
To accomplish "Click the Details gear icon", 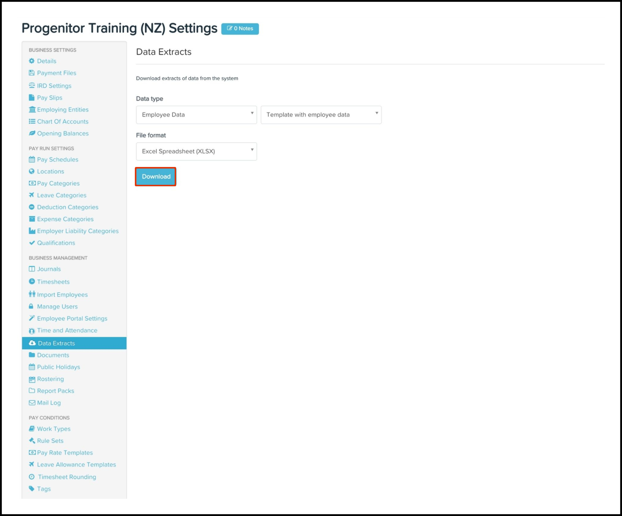I will 32,61.
